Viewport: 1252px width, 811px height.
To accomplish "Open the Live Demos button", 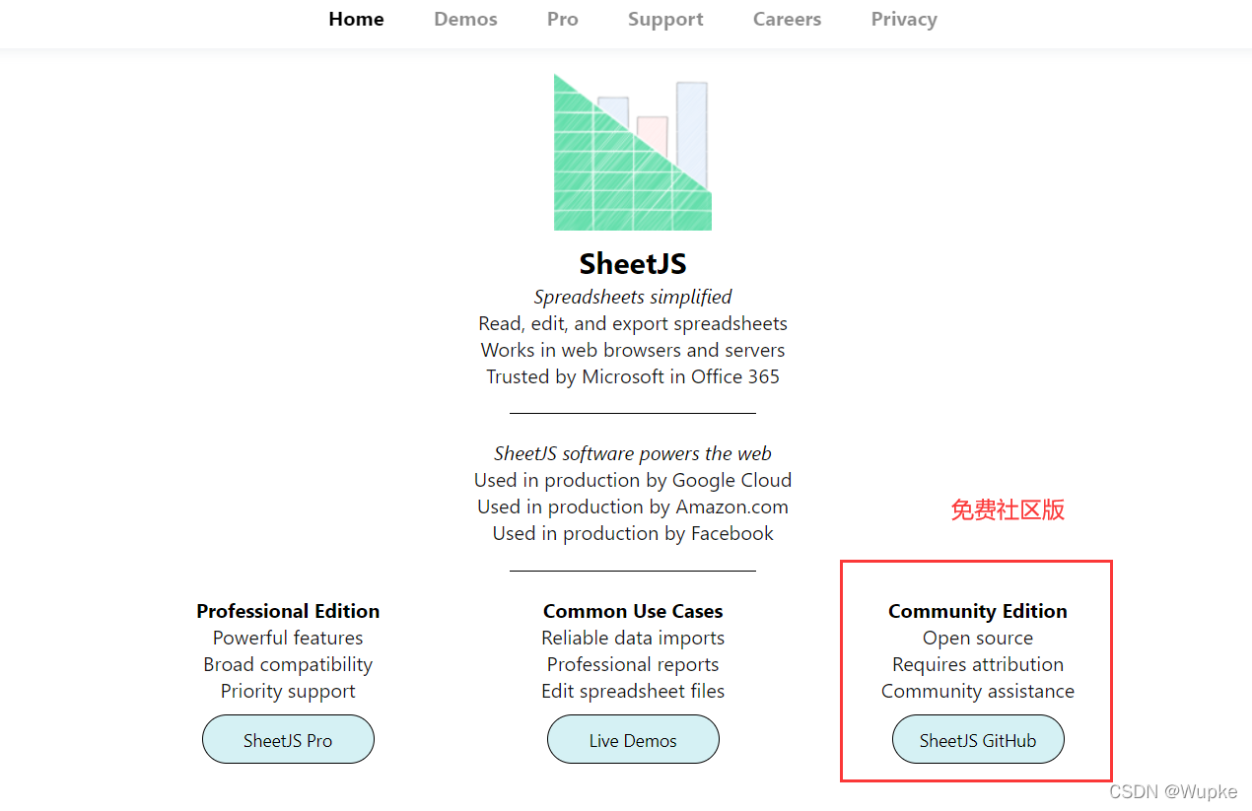I will coord(633,740).
